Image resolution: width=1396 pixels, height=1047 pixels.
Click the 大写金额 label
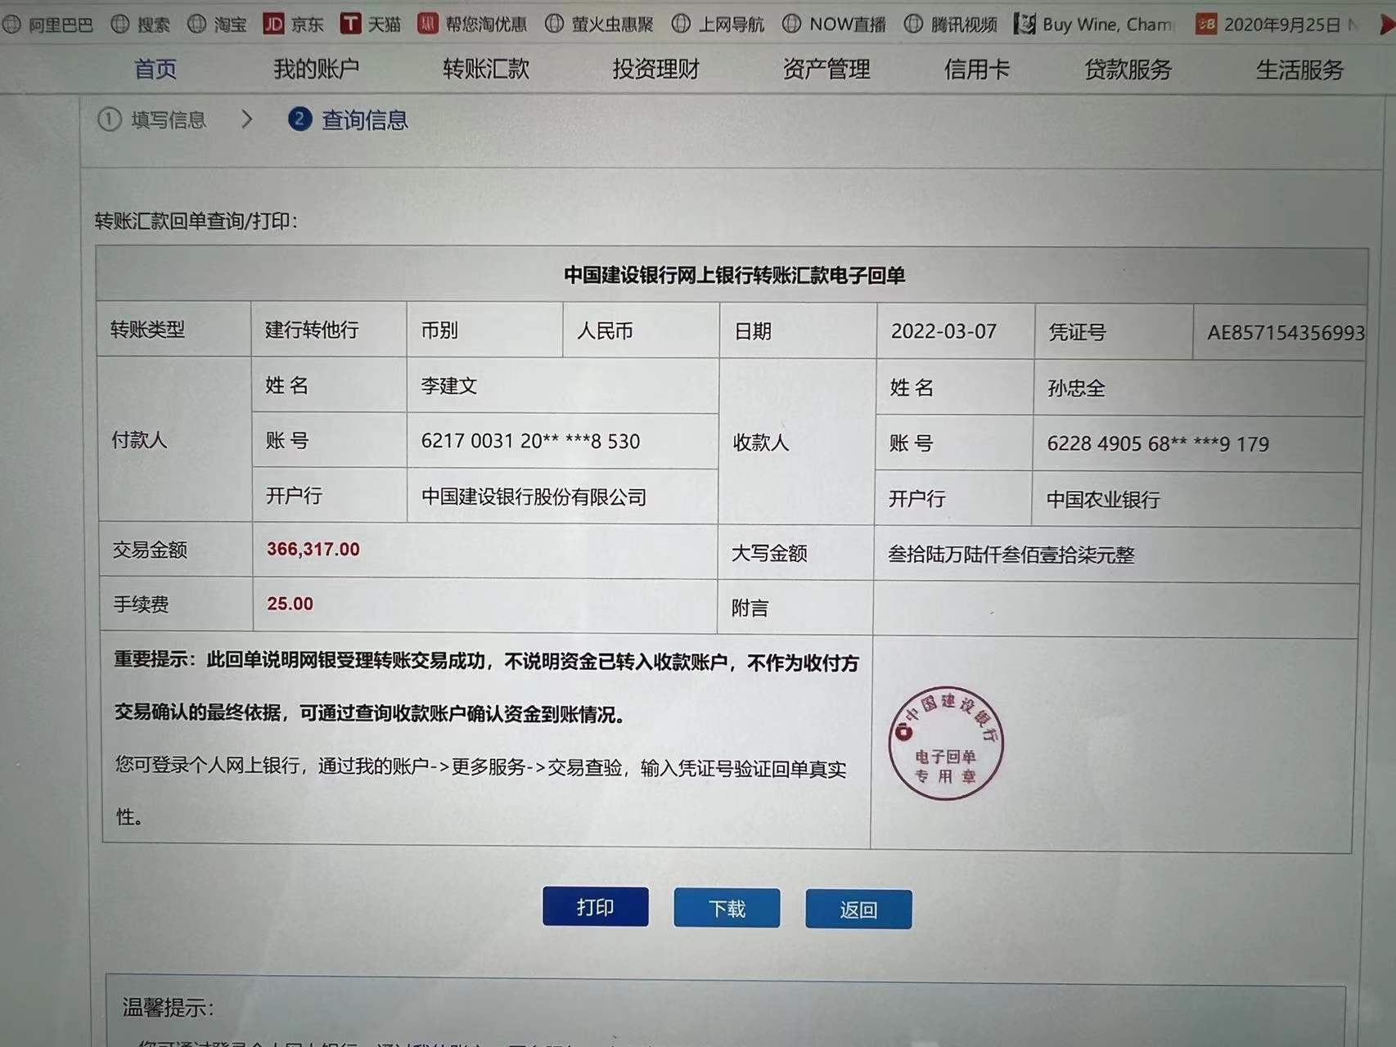769,553
